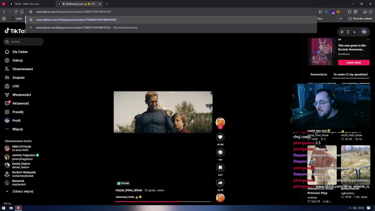Viewport: 375px width, 211px height.
Task: Open apps grid icon in bookmarks bar
Action: [4, 18]
